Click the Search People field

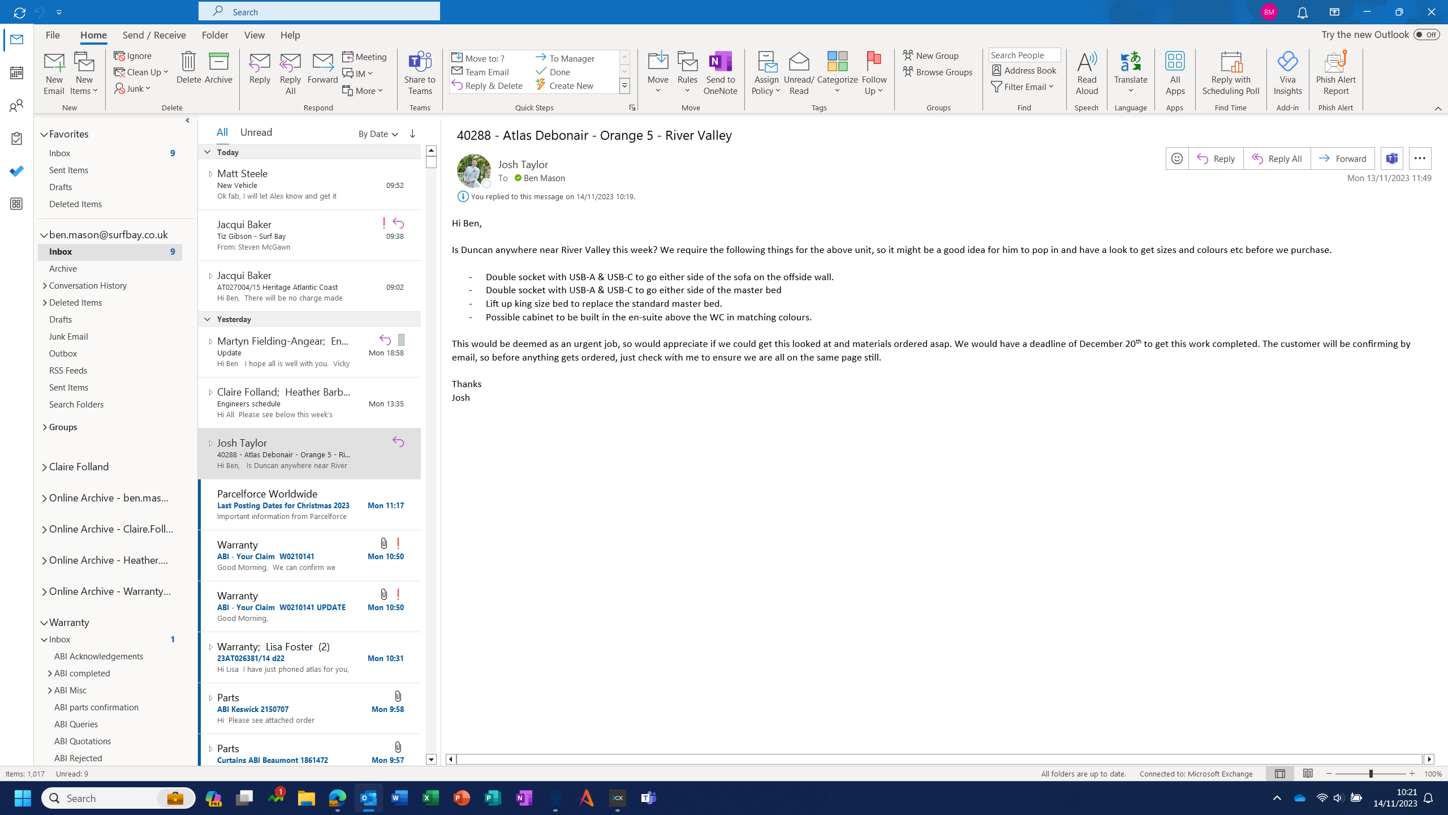1024,55
